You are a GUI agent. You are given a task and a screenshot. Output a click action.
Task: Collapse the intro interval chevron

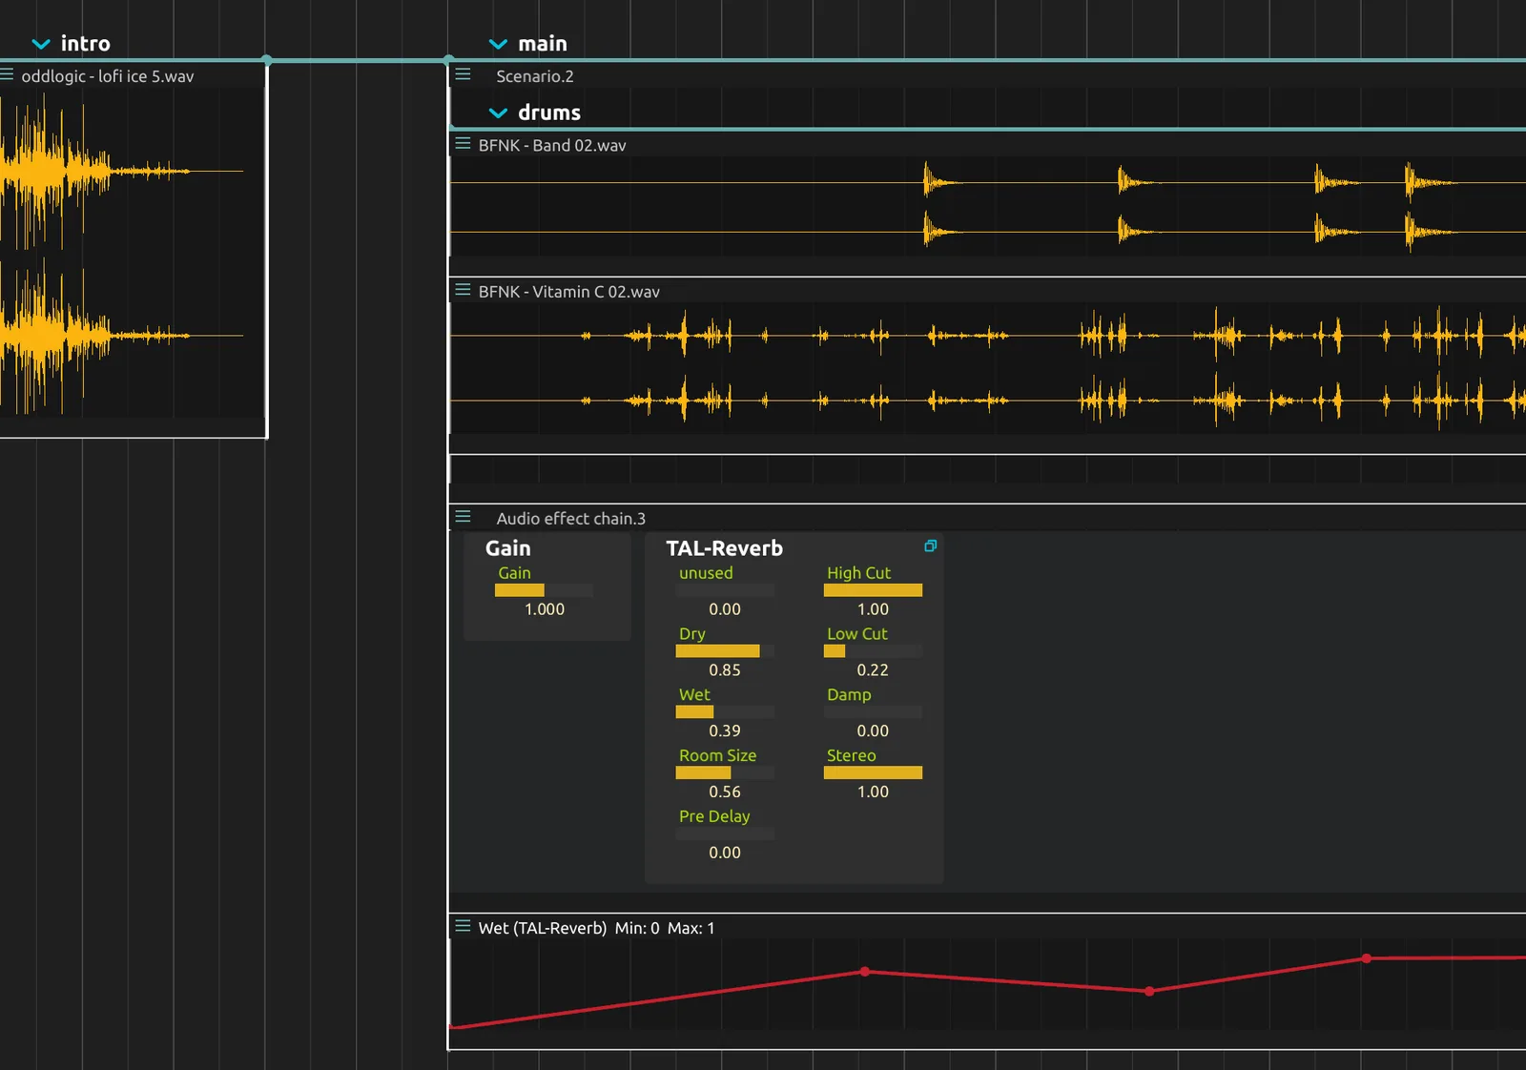(x=41, y=44)
